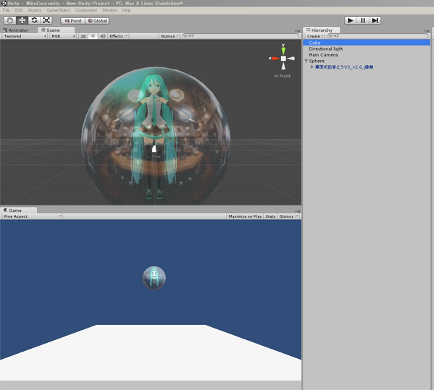
Task: Open the Hierarchy Create dropdown
Action: click(x=315, y=36)
